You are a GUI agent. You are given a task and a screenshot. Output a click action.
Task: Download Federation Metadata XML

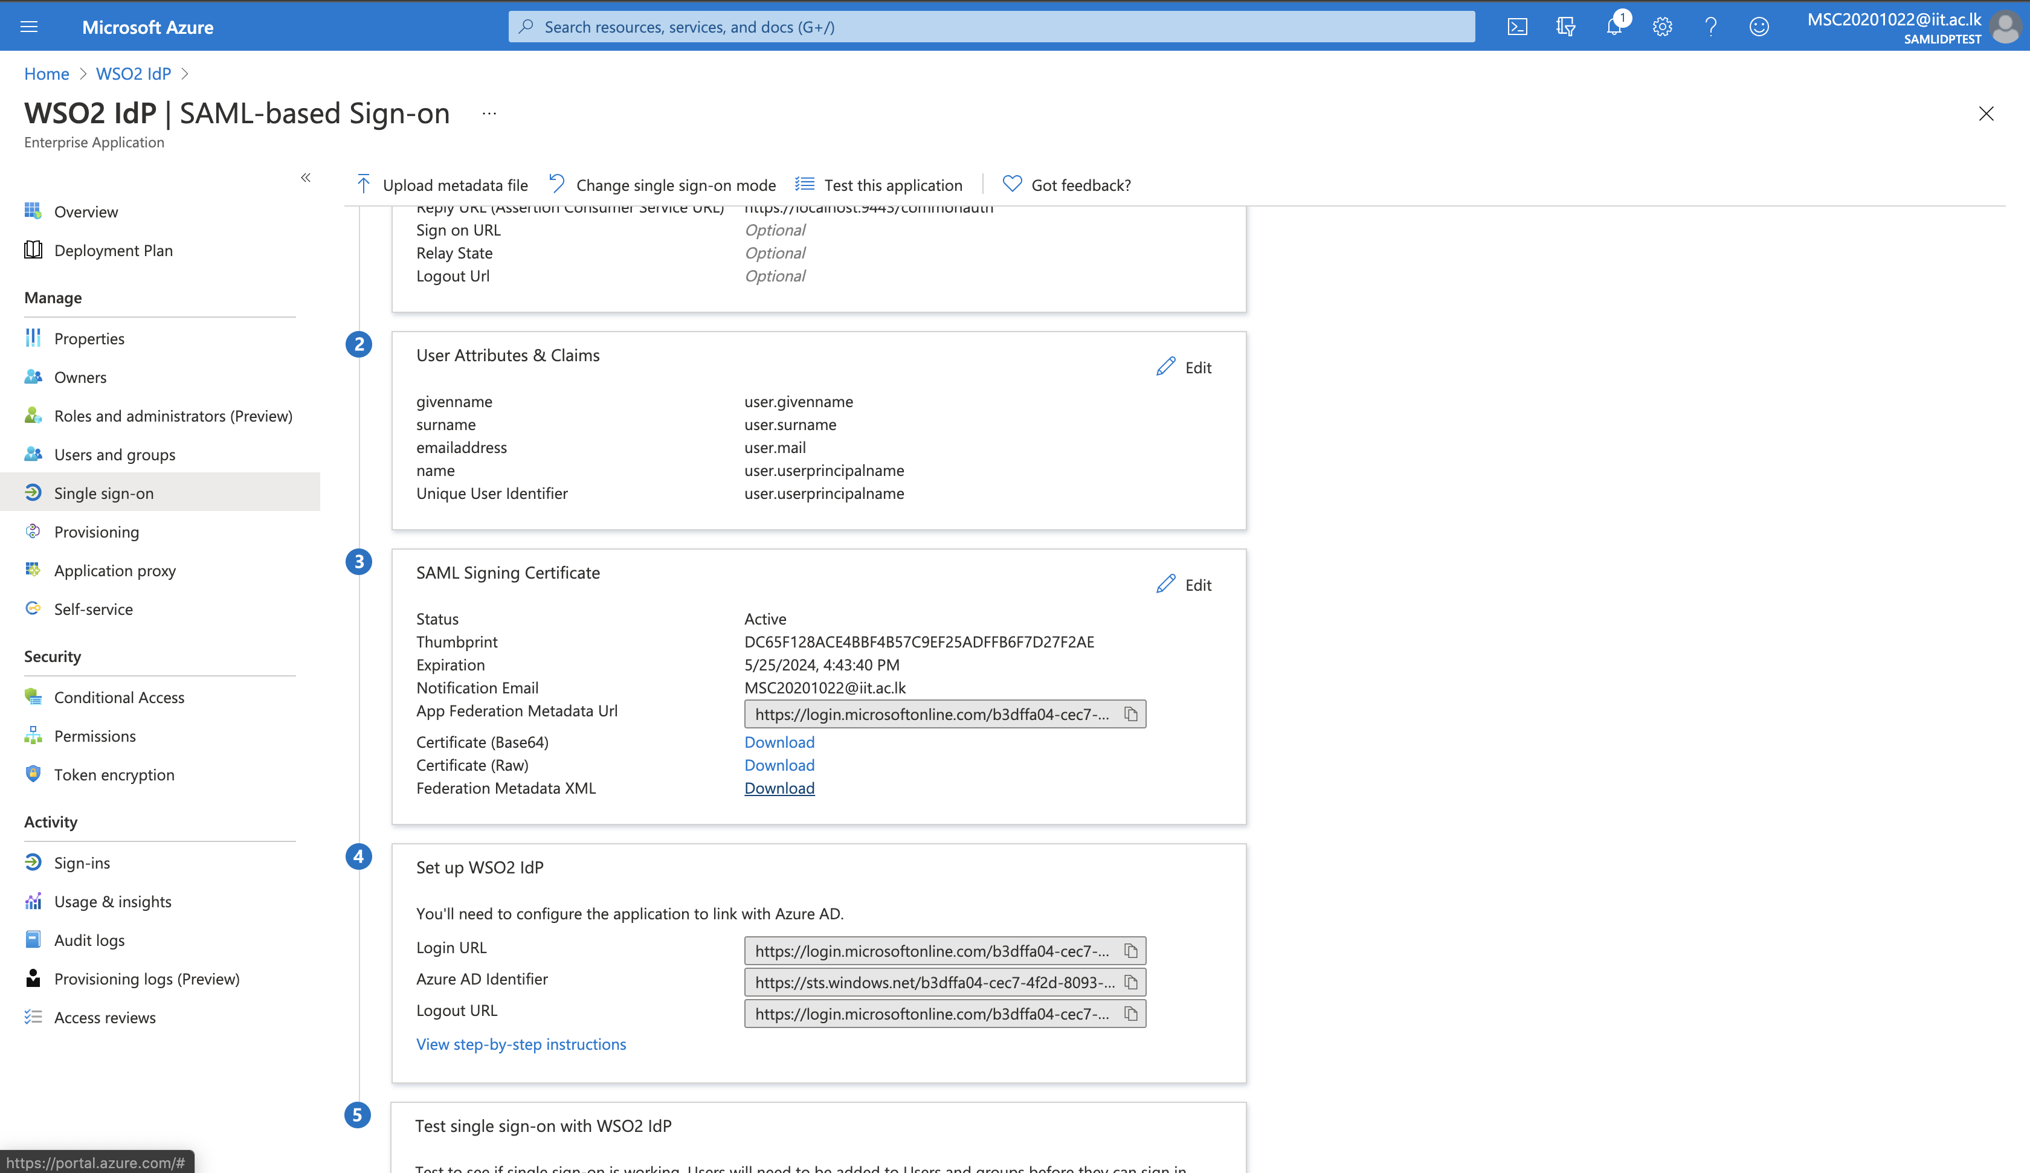coord(779,788)
